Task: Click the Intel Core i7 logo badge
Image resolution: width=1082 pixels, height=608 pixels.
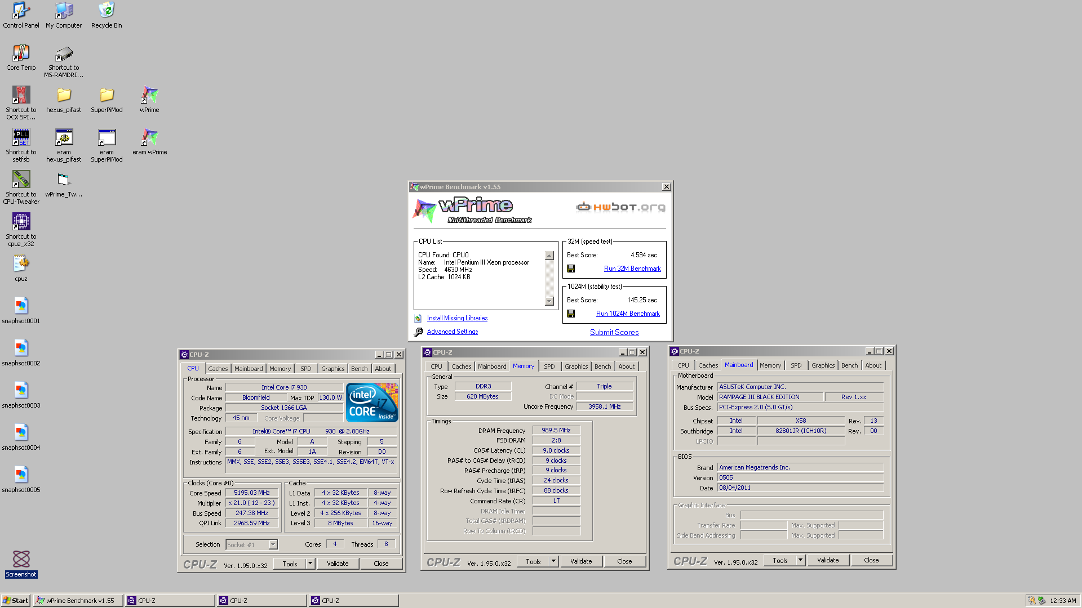Action: click(x=372, y=403)
